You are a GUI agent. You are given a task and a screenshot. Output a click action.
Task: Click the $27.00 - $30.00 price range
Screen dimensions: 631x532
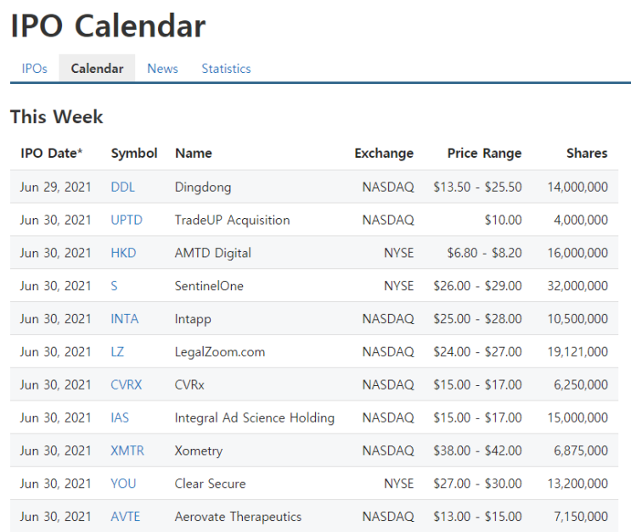coord(477,484)
